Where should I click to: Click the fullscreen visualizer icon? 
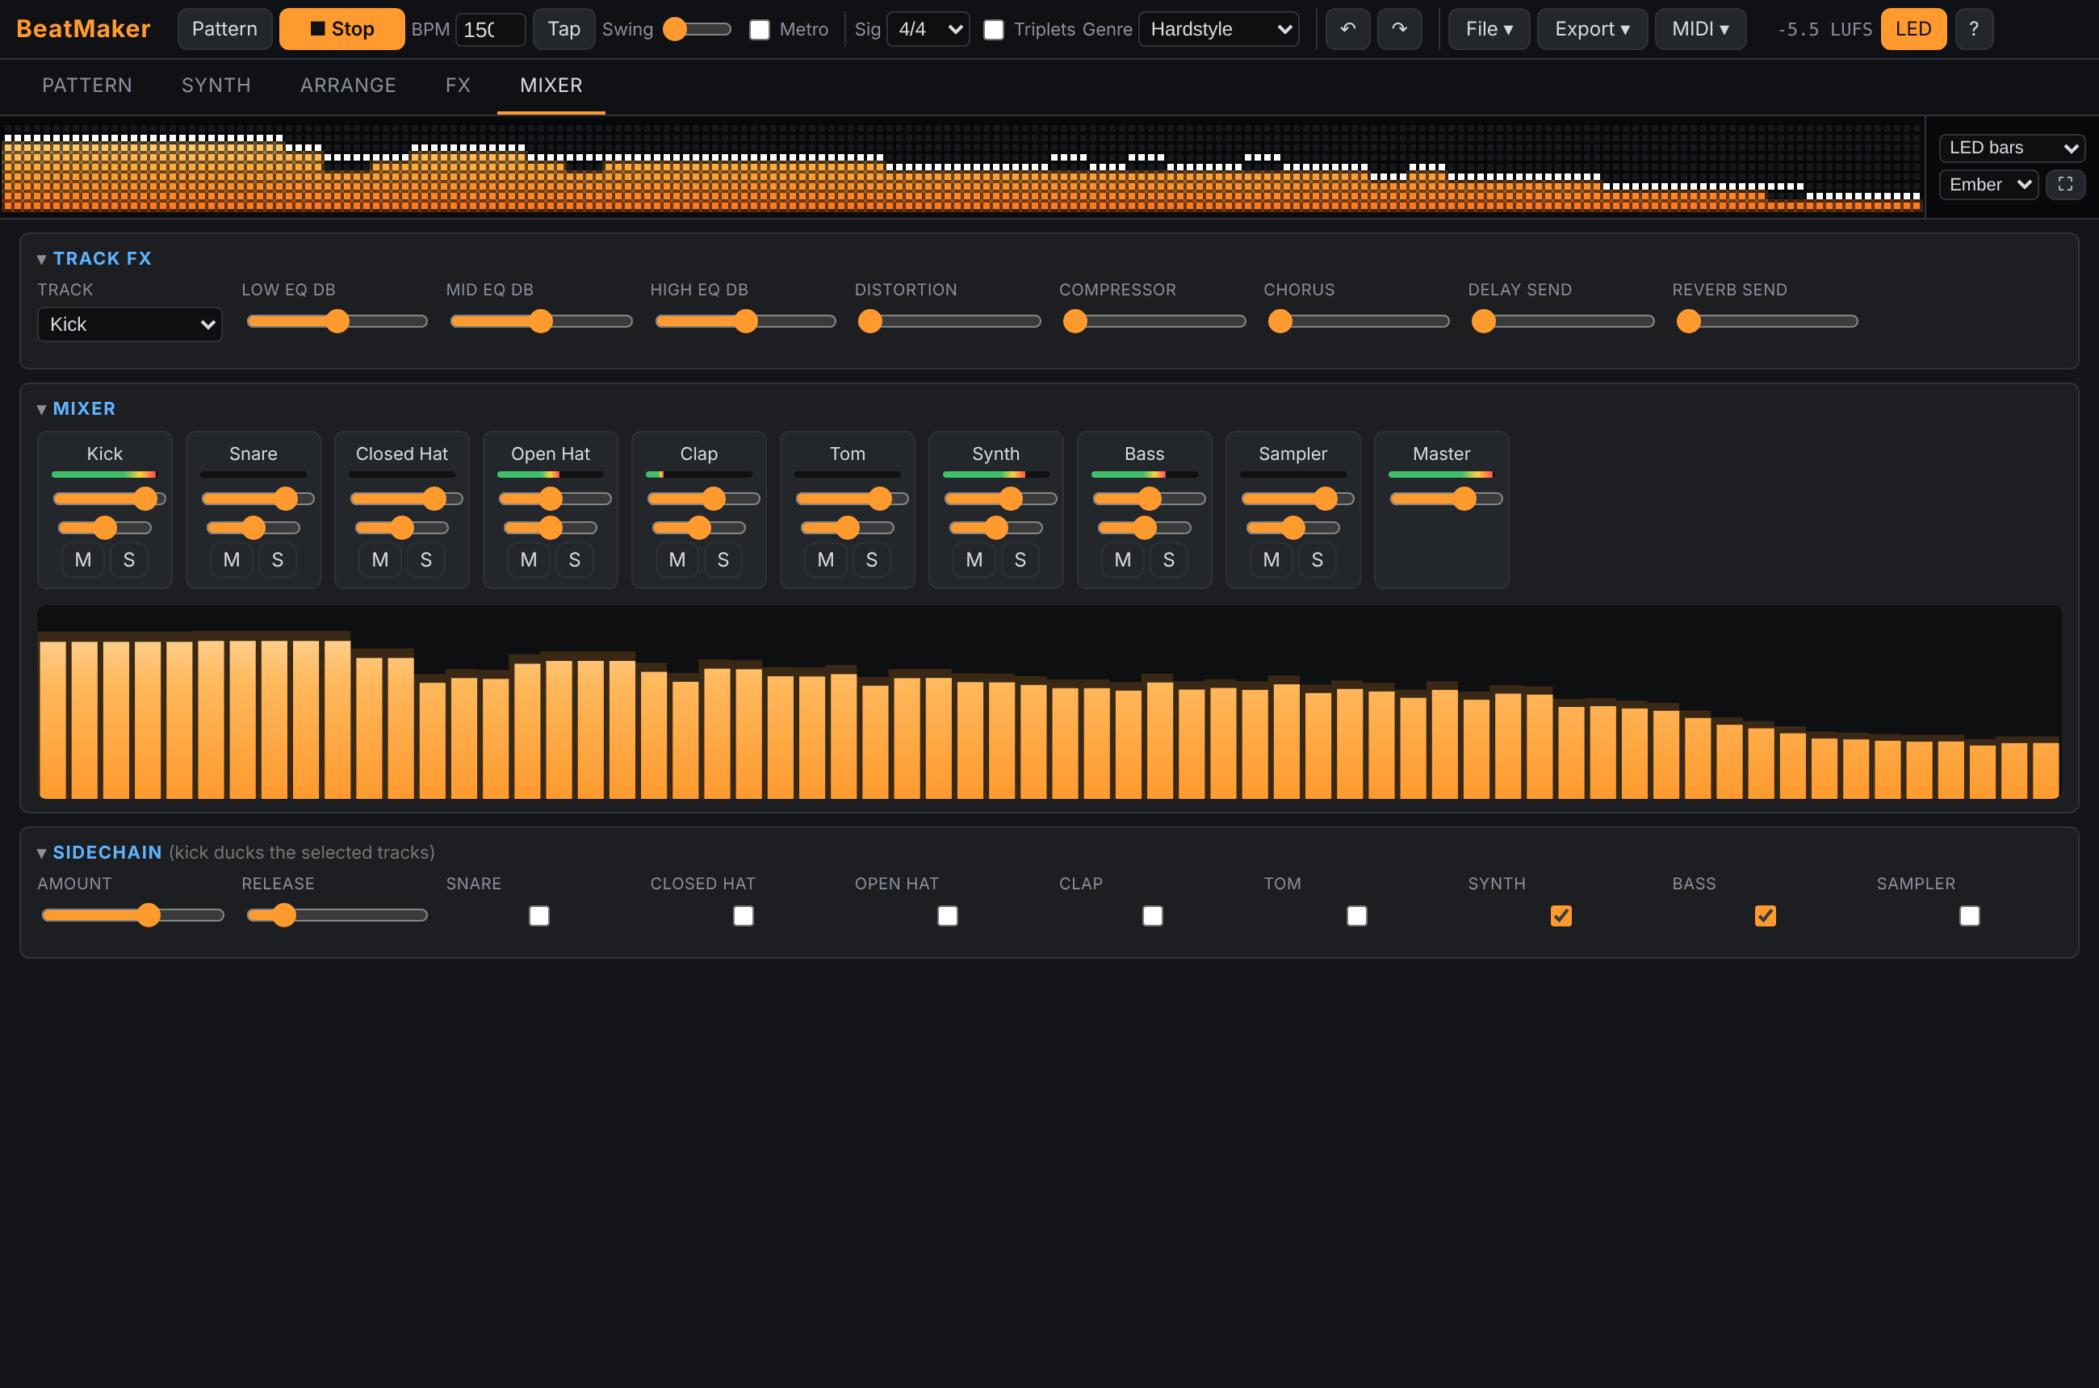tap(2064, 184)
